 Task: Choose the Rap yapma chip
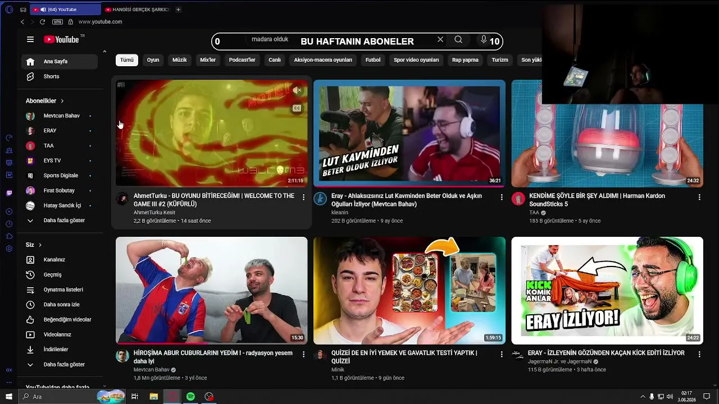465,60
